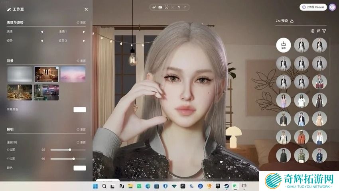Select the pink sky background thumbnail
This screenshot has height=191, width=339.
[x=73, y=74]
